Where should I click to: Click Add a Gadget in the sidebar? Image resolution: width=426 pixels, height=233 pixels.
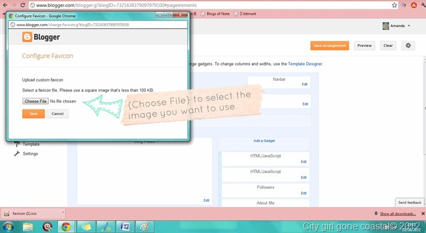(264, 141)
